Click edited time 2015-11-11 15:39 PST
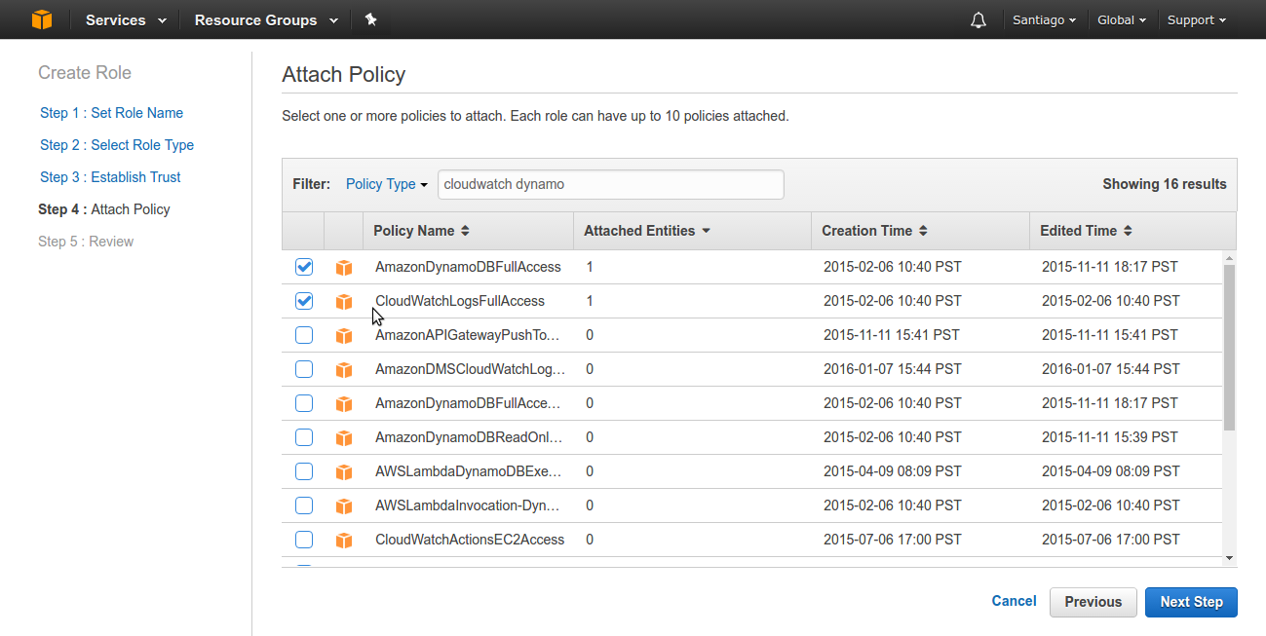 pos(1110,437)
